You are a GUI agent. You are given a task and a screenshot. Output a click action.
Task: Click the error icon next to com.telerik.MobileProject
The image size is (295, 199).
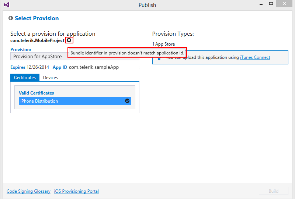click(69, 40)
